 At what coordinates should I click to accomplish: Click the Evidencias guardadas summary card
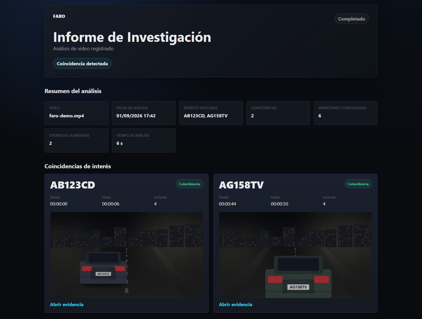[x=76, y=140]
